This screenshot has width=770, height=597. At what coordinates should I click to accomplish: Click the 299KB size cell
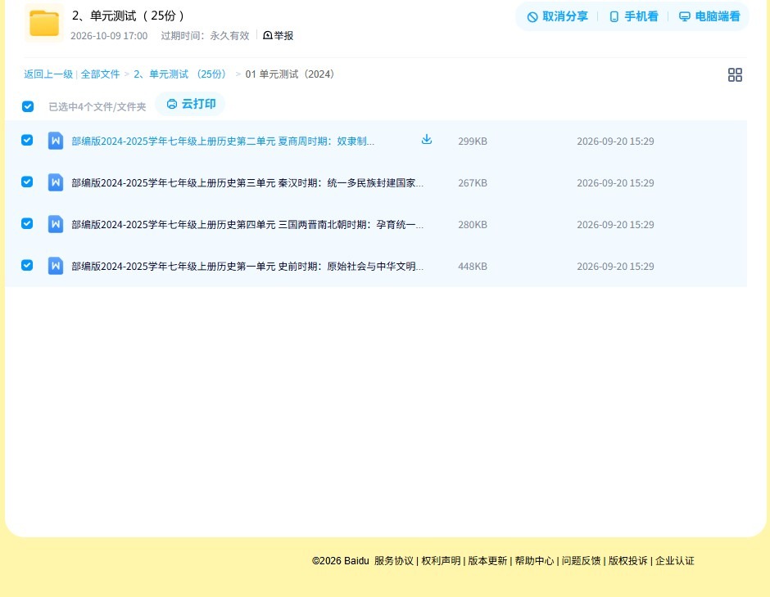pos(473,141)
